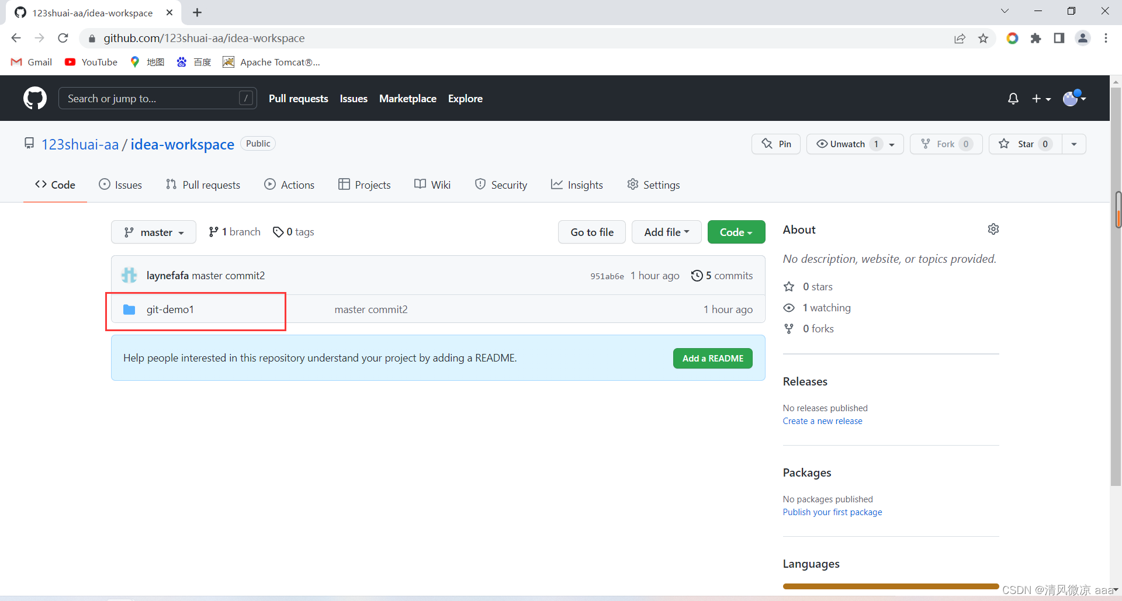Open the 123shuai-aa owner link
1122x601 pixels.
(x=80, y=144)
